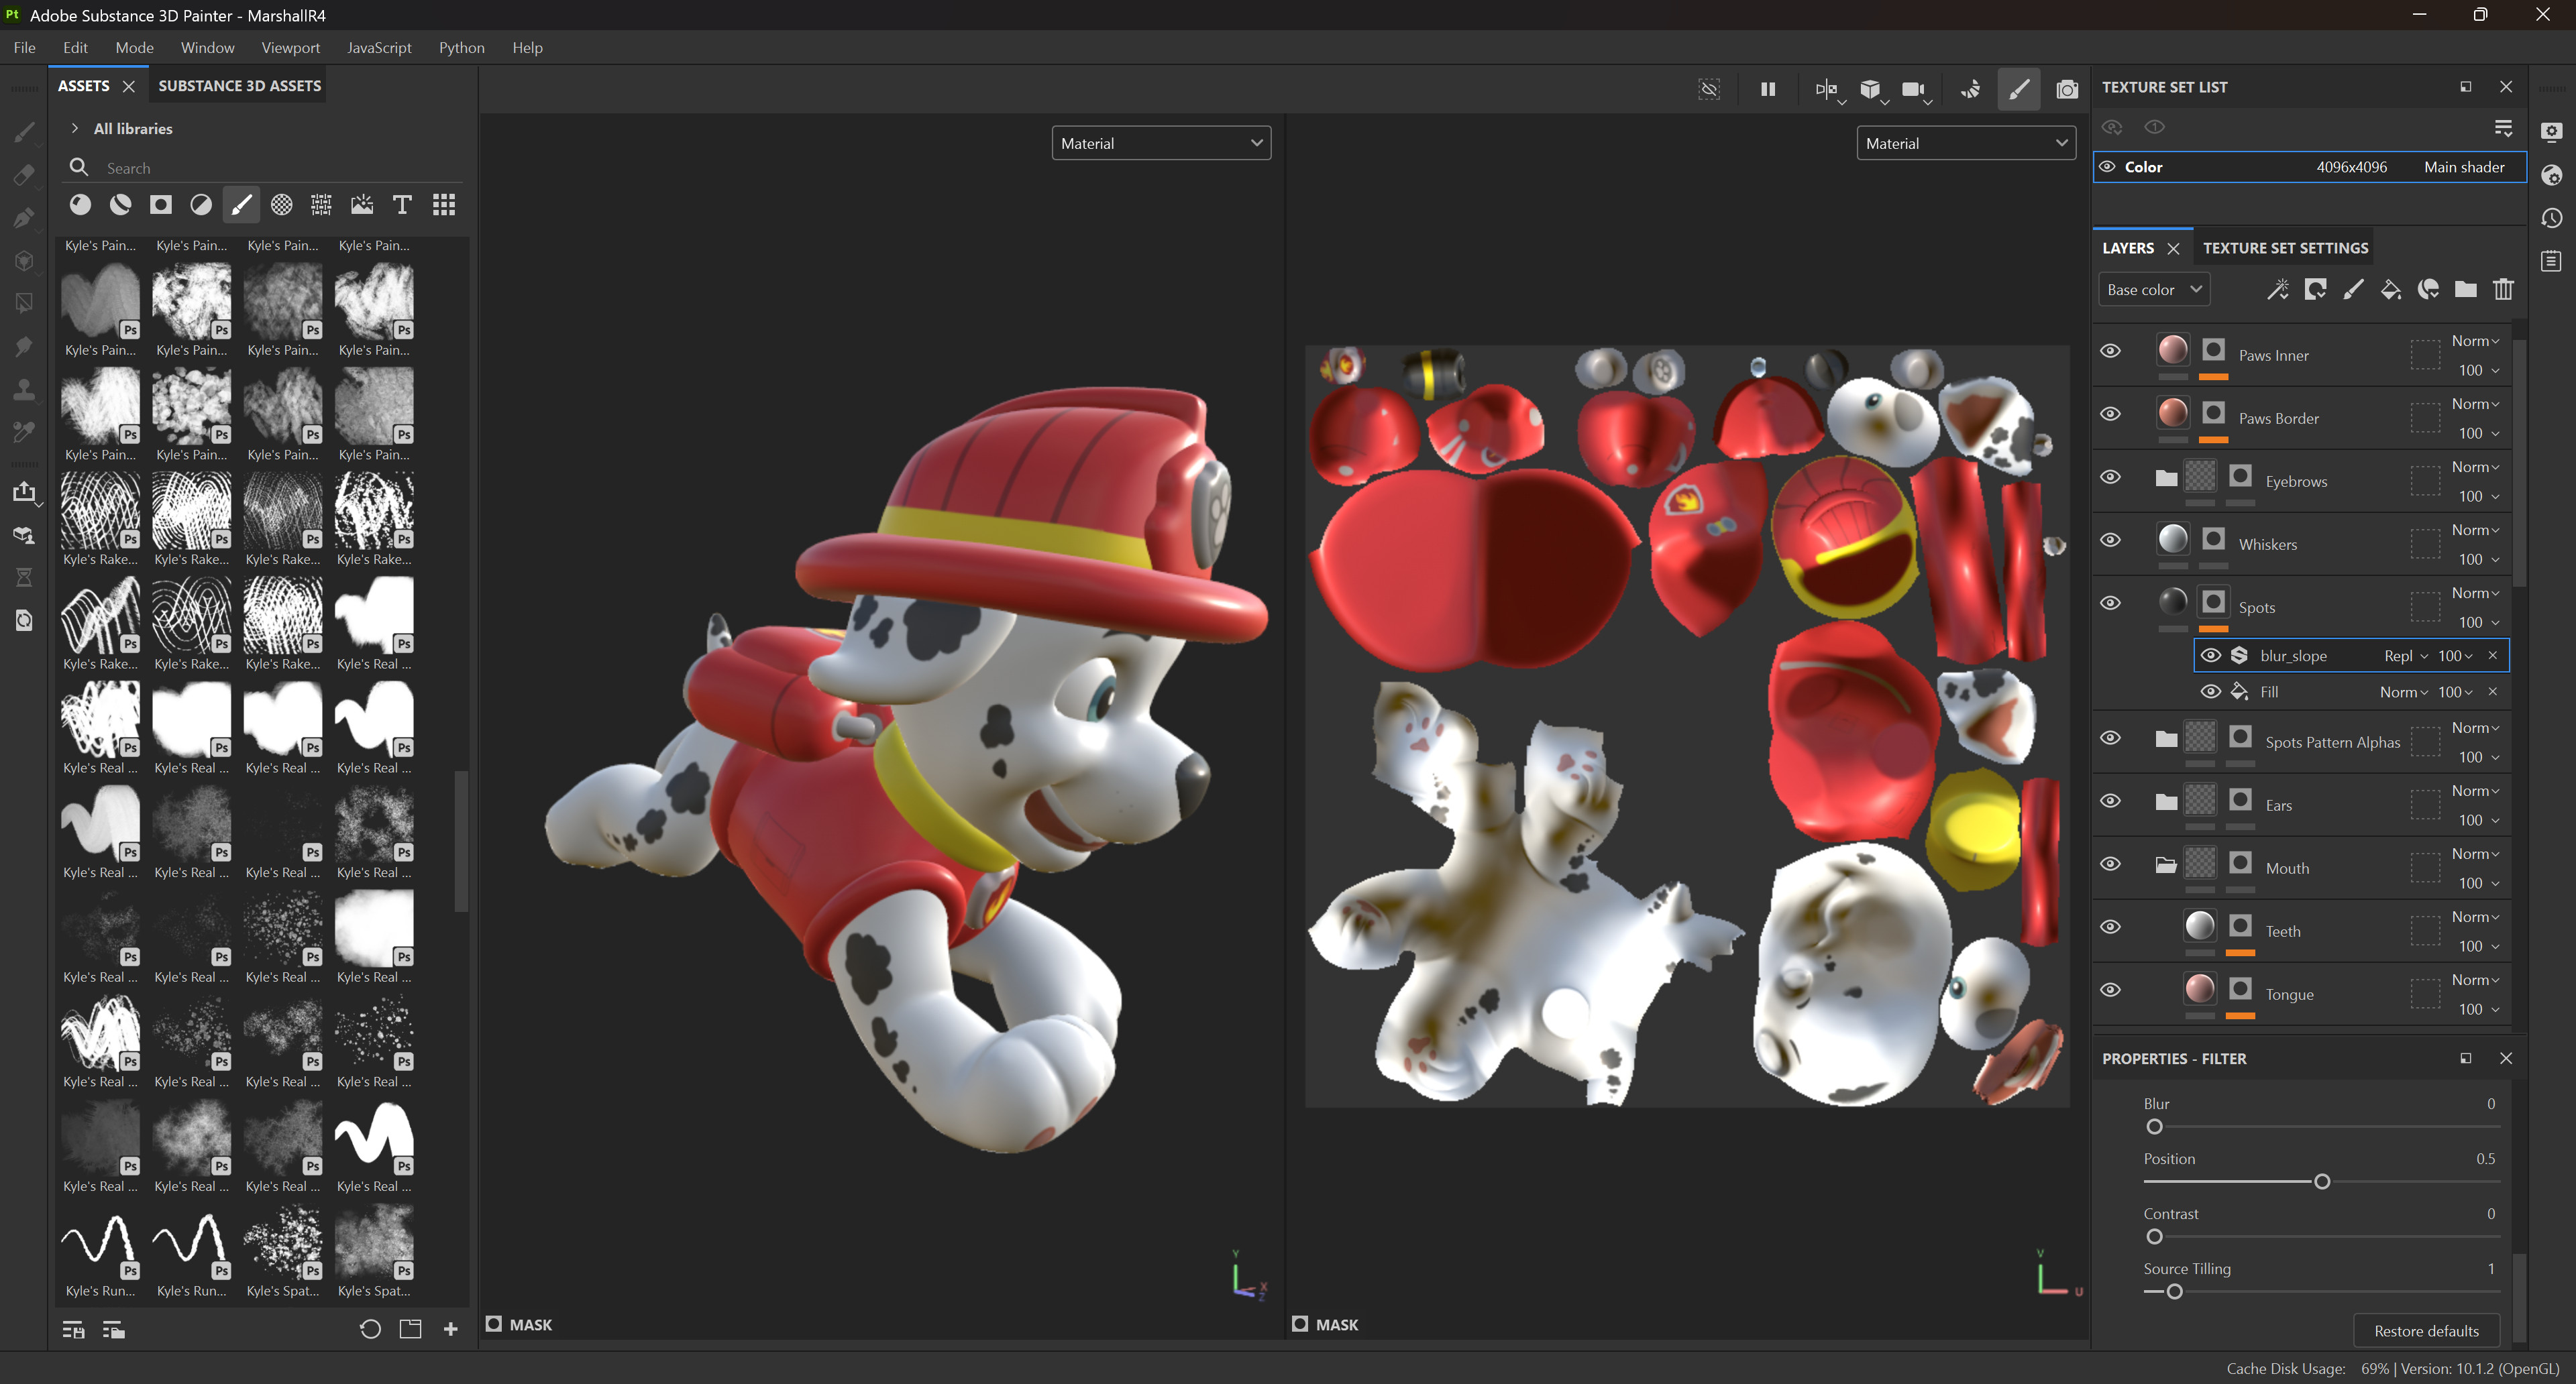Viewport: 2576px width, 1384px height.
Task: Filter assets by Alphas checker-circle icon
Action: (x=282, y=205)
